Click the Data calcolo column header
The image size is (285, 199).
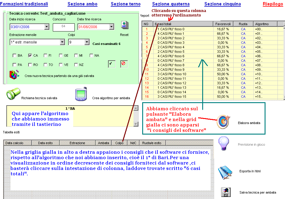tap(18, 143)
